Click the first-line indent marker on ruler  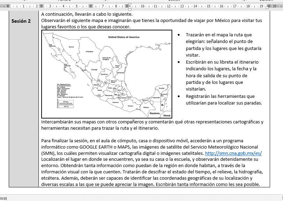(130, 5)
